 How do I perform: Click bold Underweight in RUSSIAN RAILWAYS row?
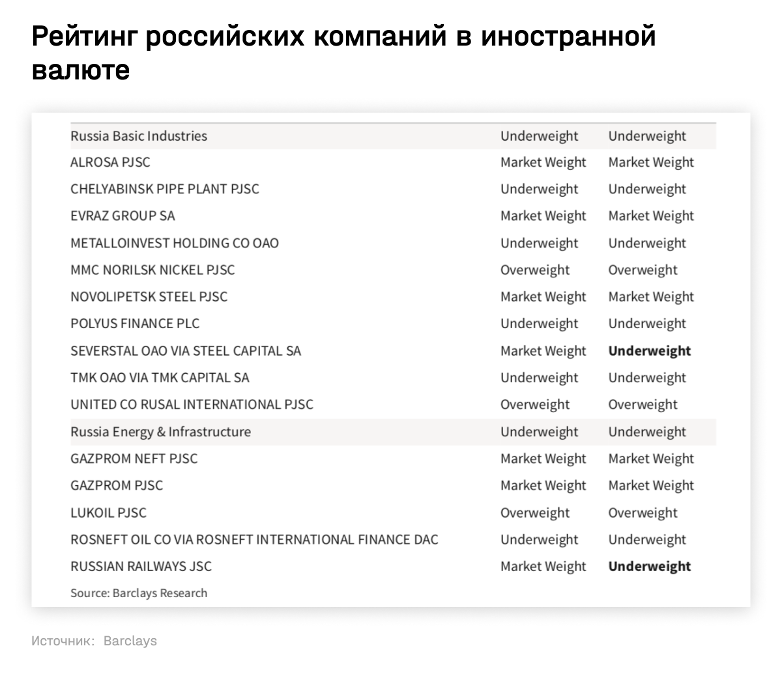(649, 567)
